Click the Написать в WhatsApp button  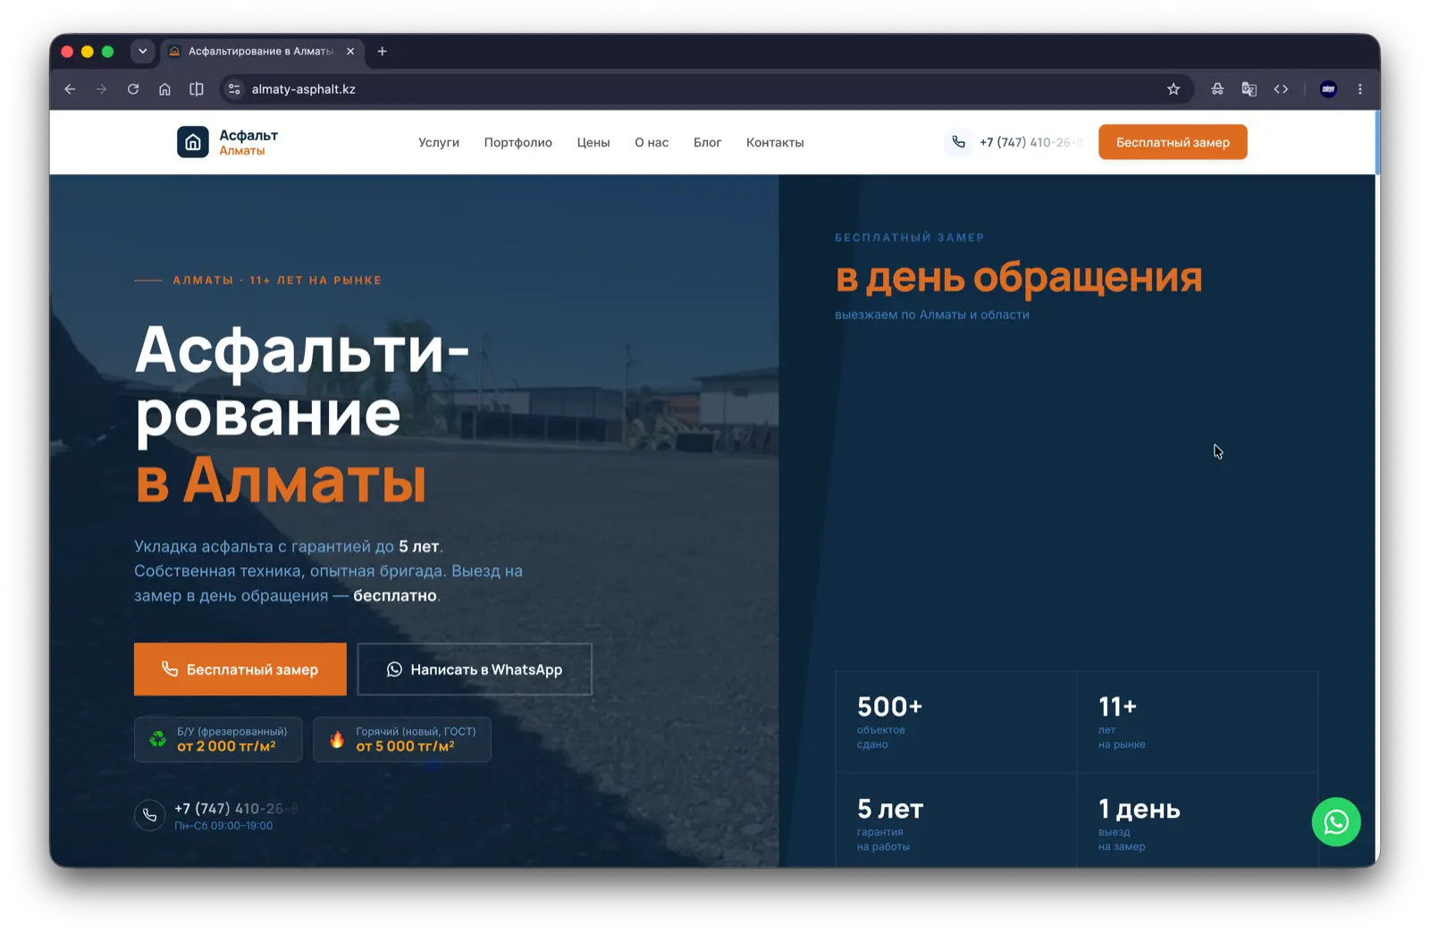click(475, 669)
